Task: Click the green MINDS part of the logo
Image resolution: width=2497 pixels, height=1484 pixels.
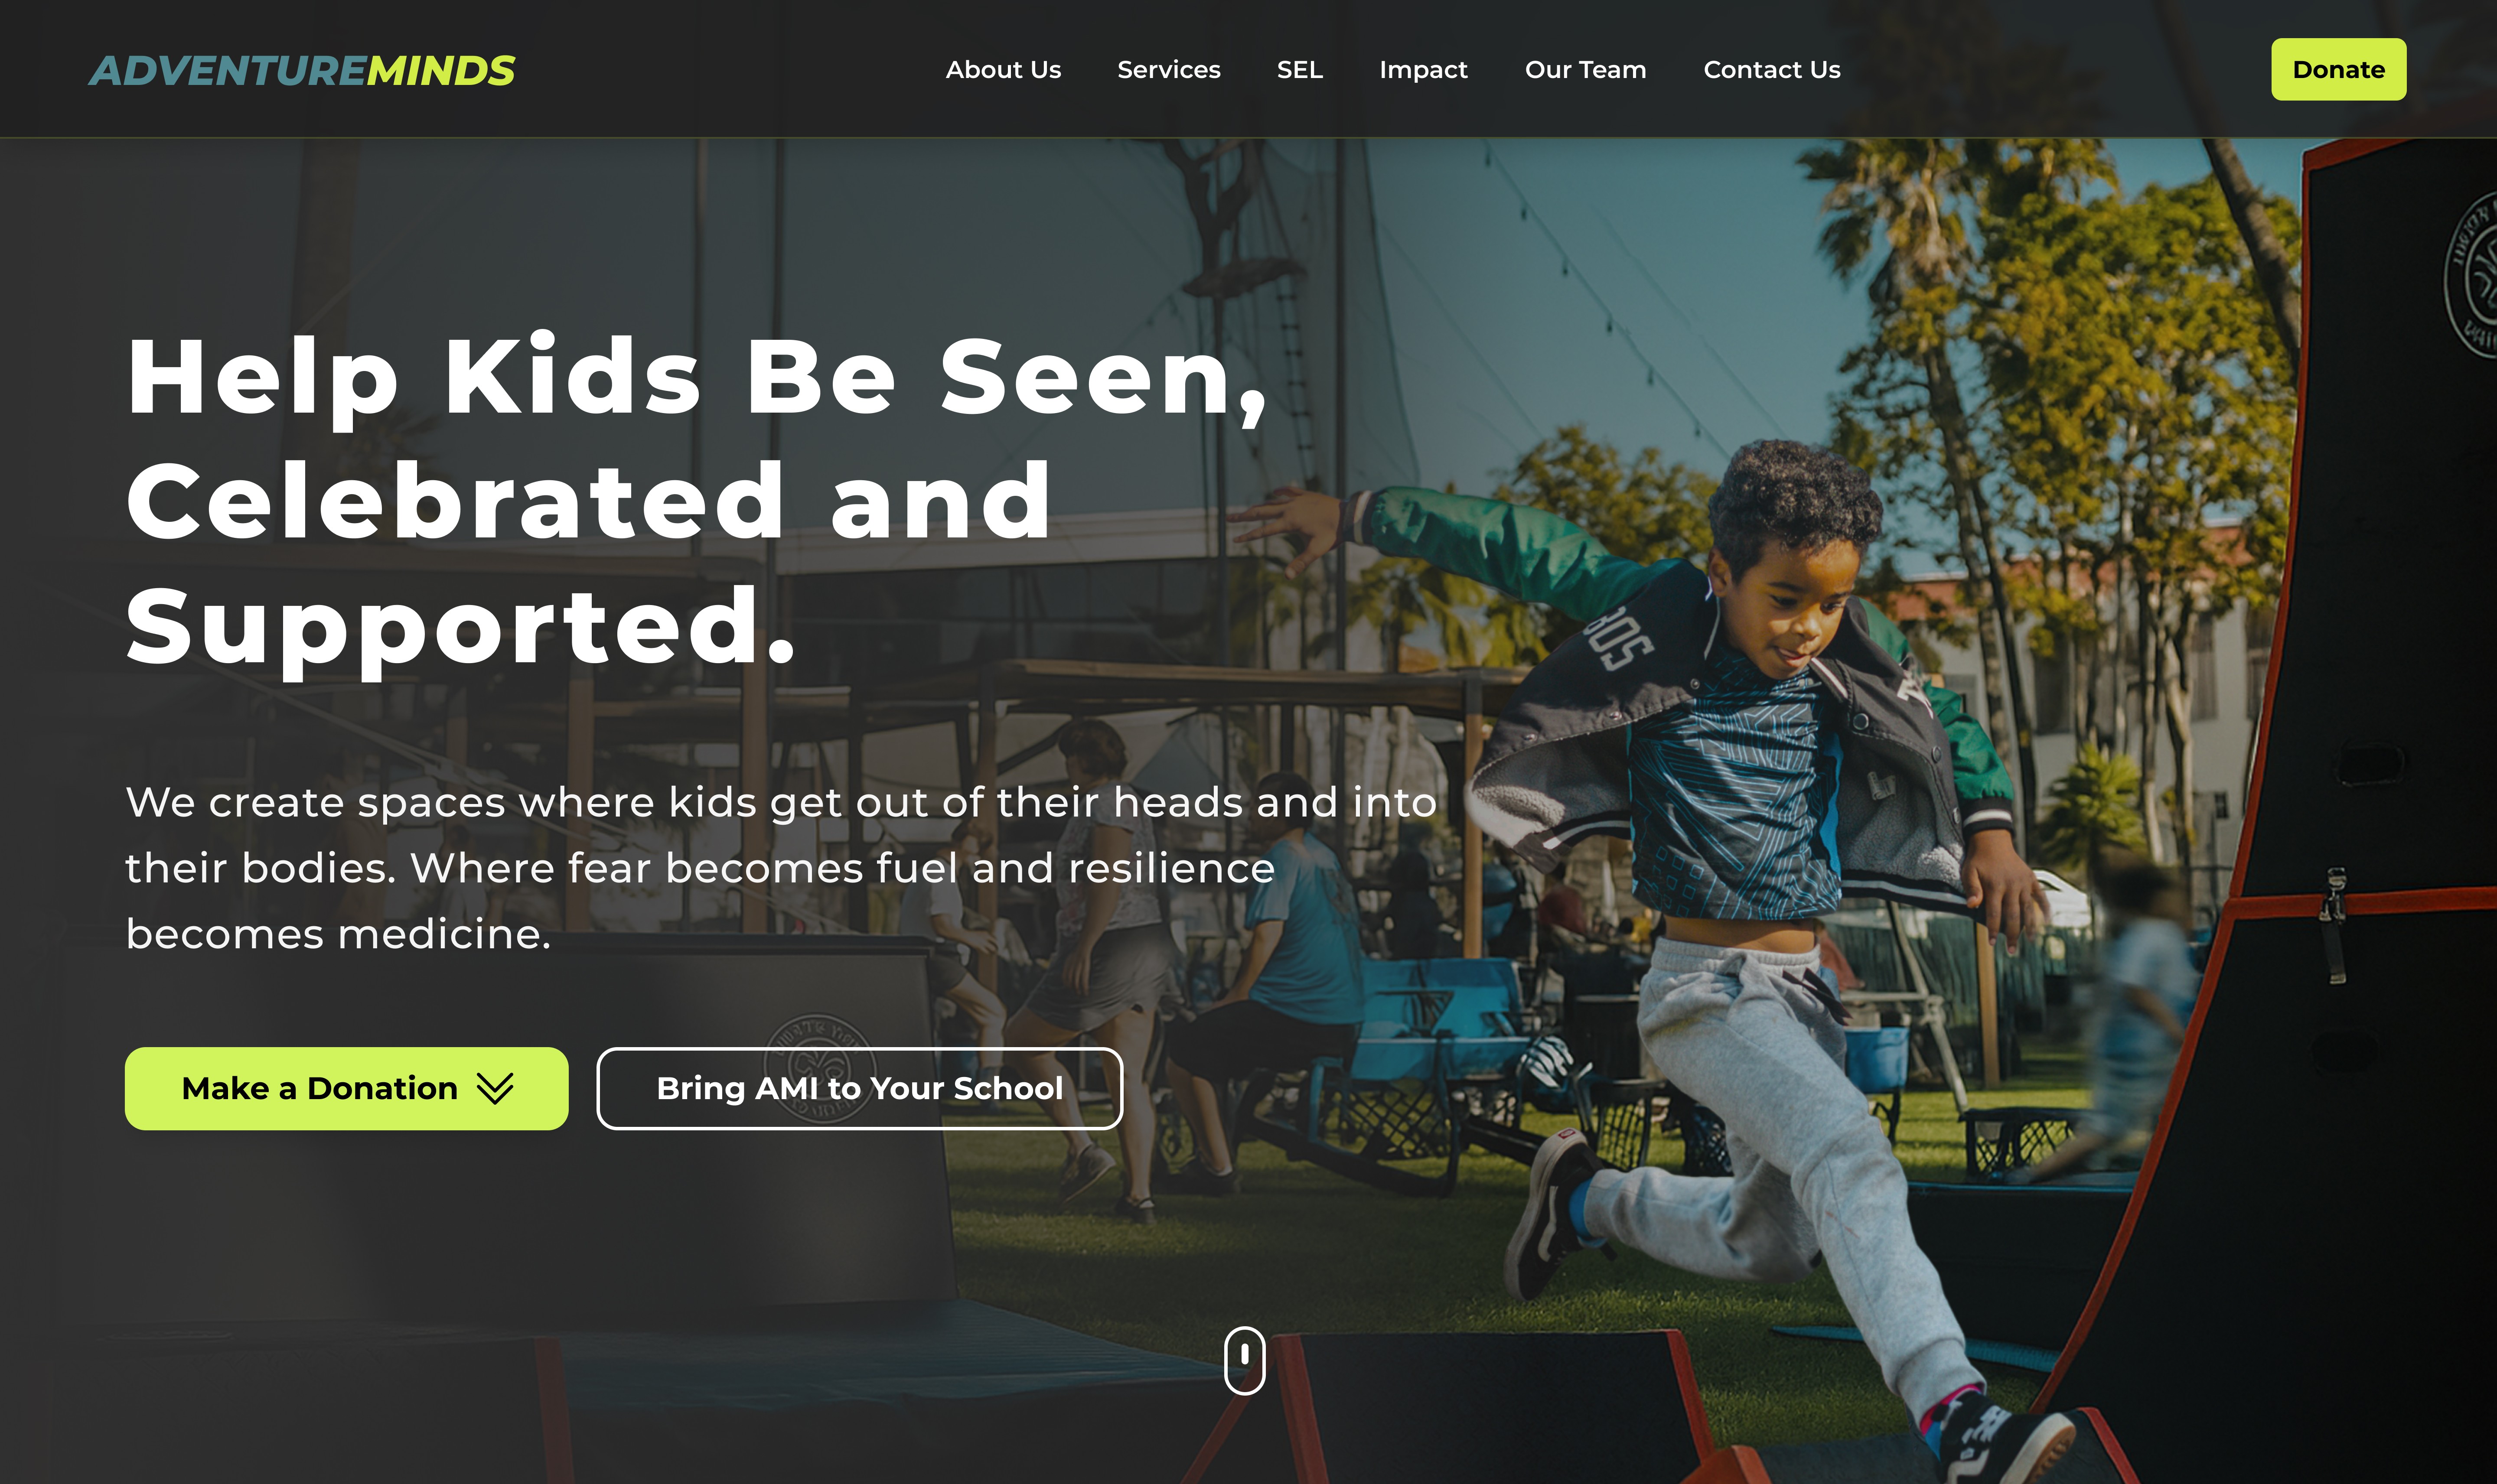Action: pos(441,70)
